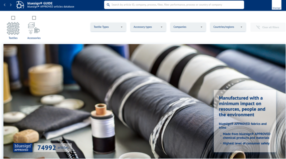Click the 74992 articles counter
This screenshot has width=286, height=159.
point(53,148)
